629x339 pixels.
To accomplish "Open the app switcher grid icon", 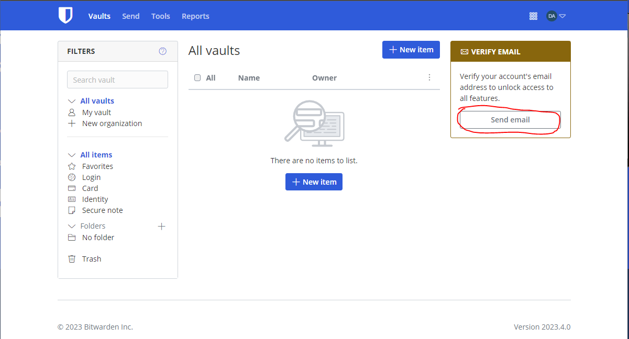I will pyautogui.click(x=533, y=16).
